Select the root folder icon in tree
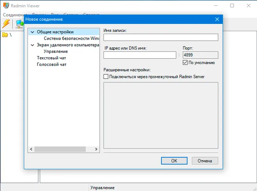 pos(5,35)
